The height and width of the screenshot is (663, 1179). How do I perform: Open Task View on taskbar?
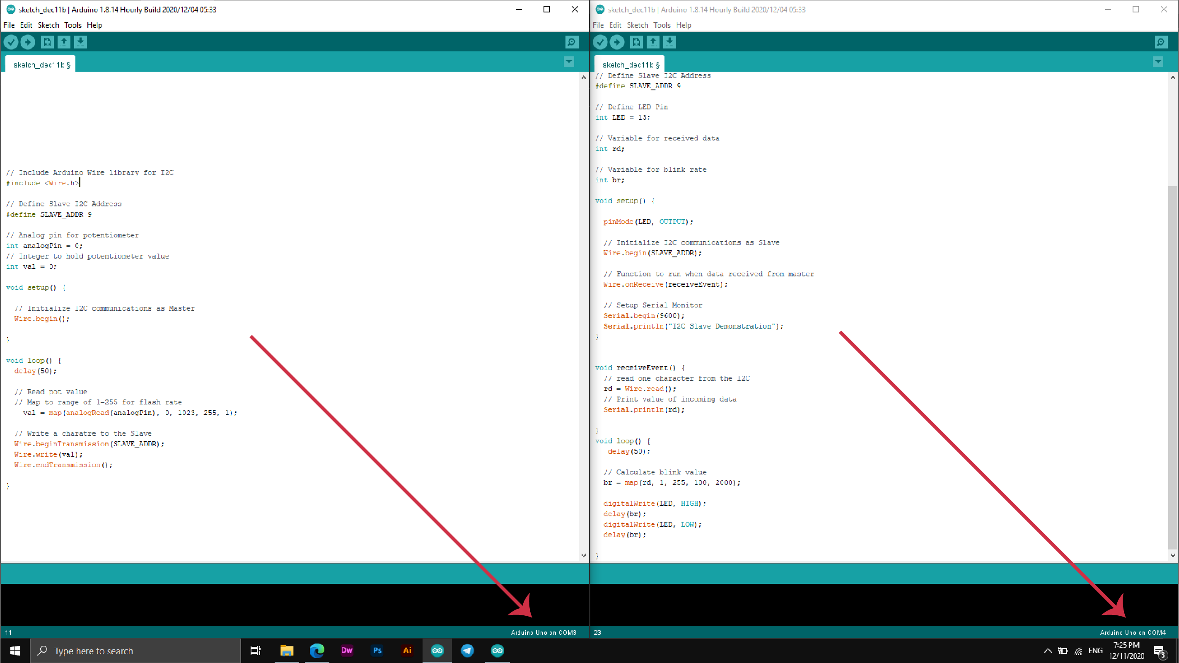(255, 651)
